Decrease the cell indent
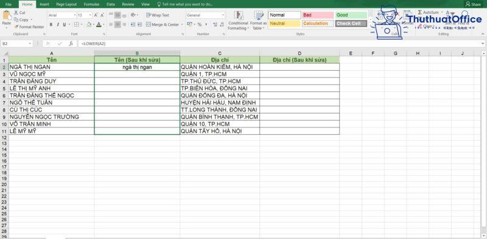The image size is (487, 239). click(x=133, y=24)
